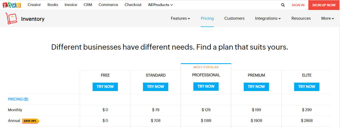
Task: Open the More dropdown menu
Action: coord(328,18)
